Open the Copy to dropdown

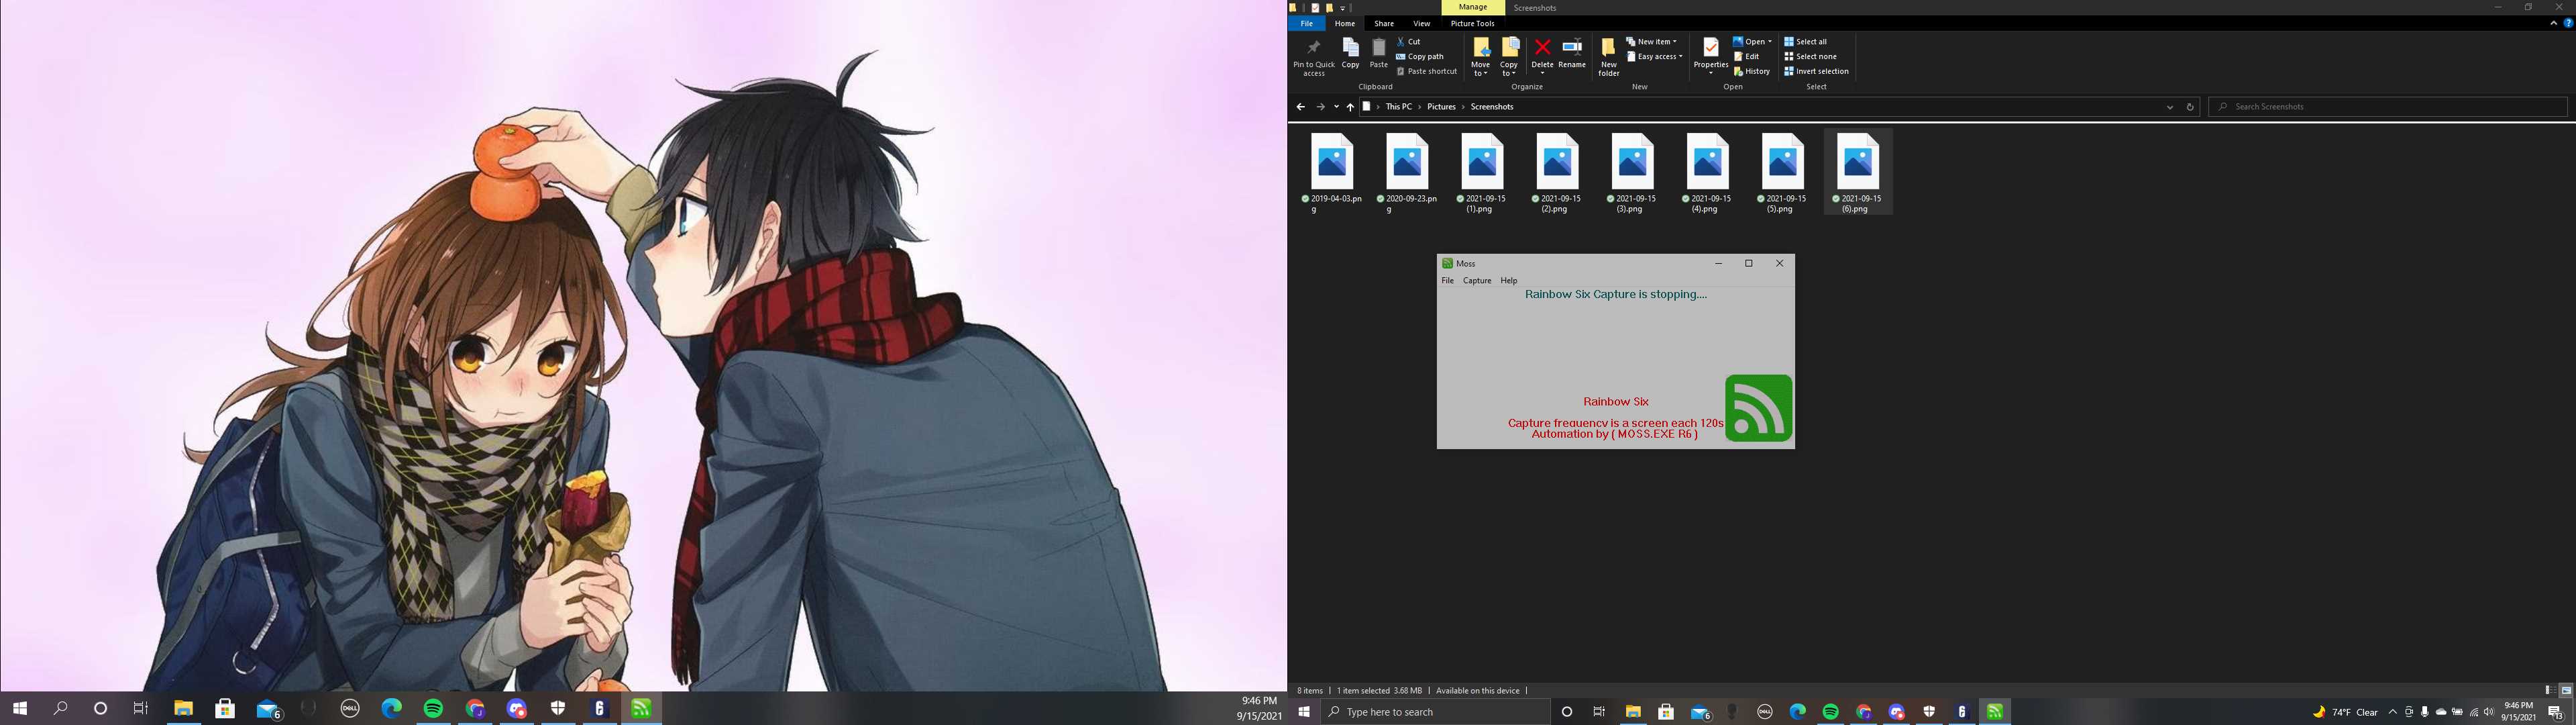coord(1508,58)
